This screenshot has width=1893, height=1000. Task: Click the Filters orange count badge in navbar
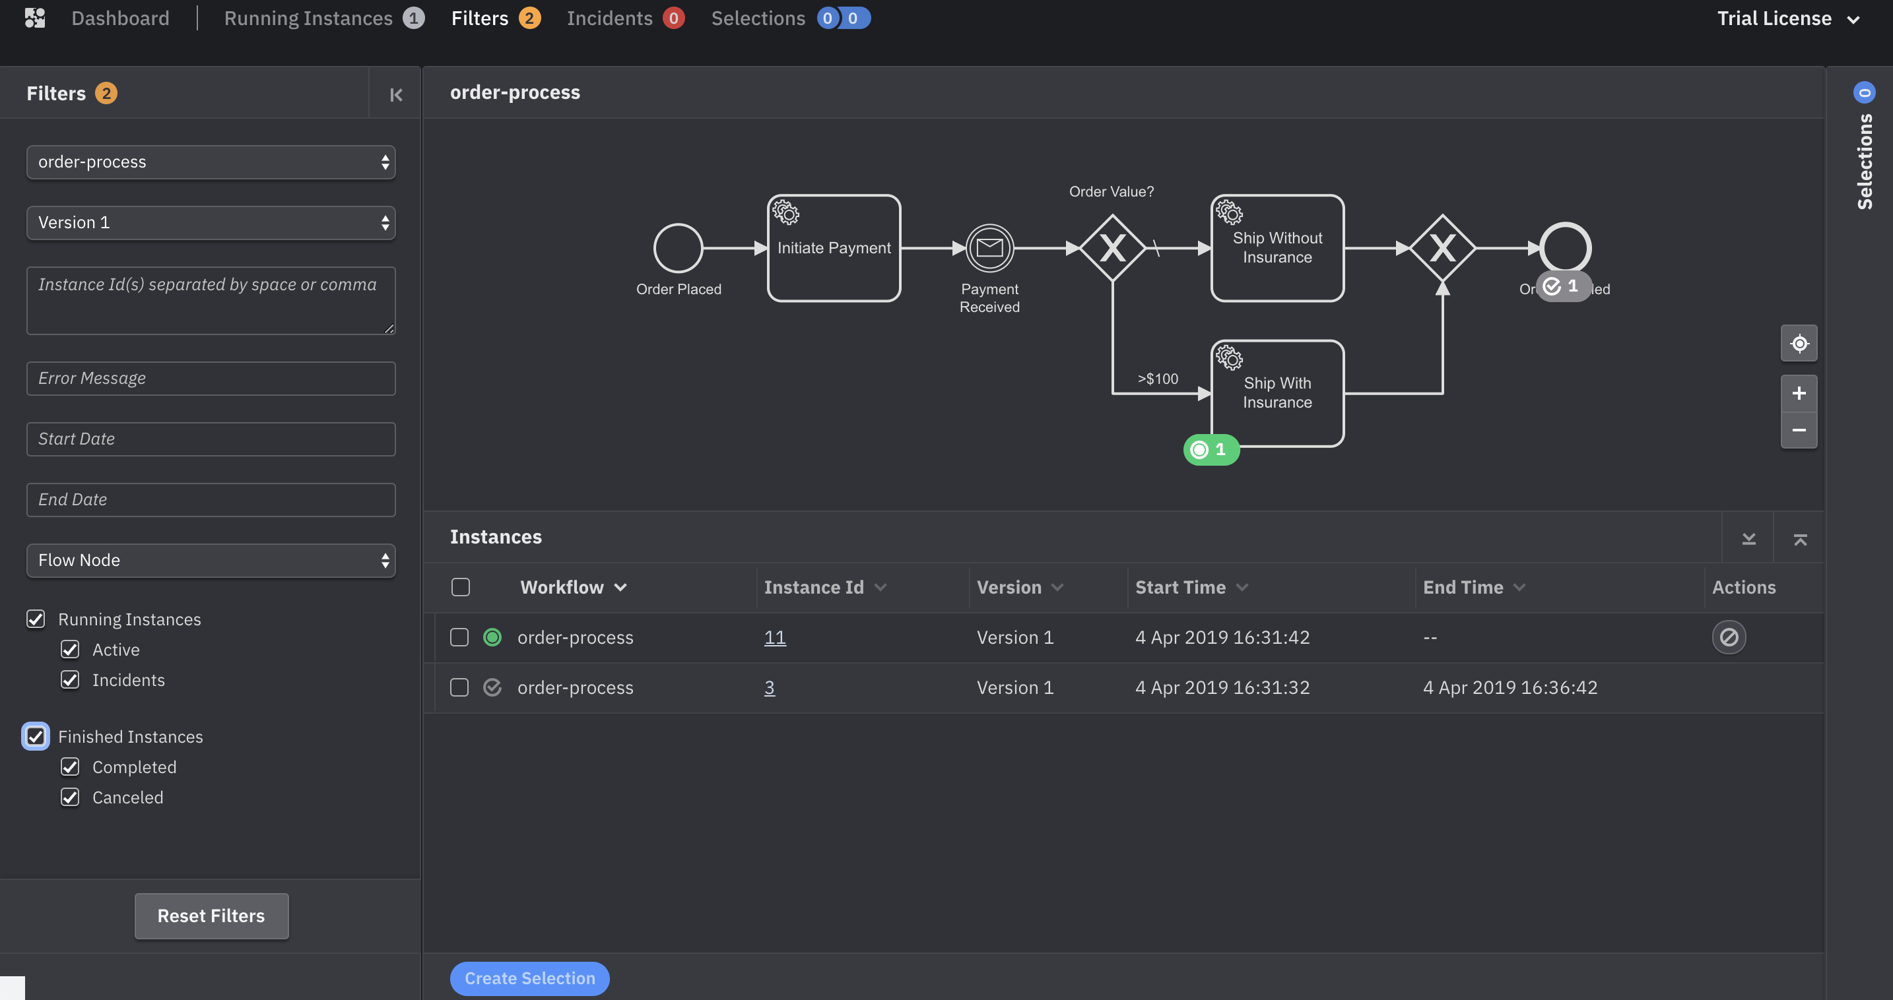pyautogui.click(x=529, y=18)
